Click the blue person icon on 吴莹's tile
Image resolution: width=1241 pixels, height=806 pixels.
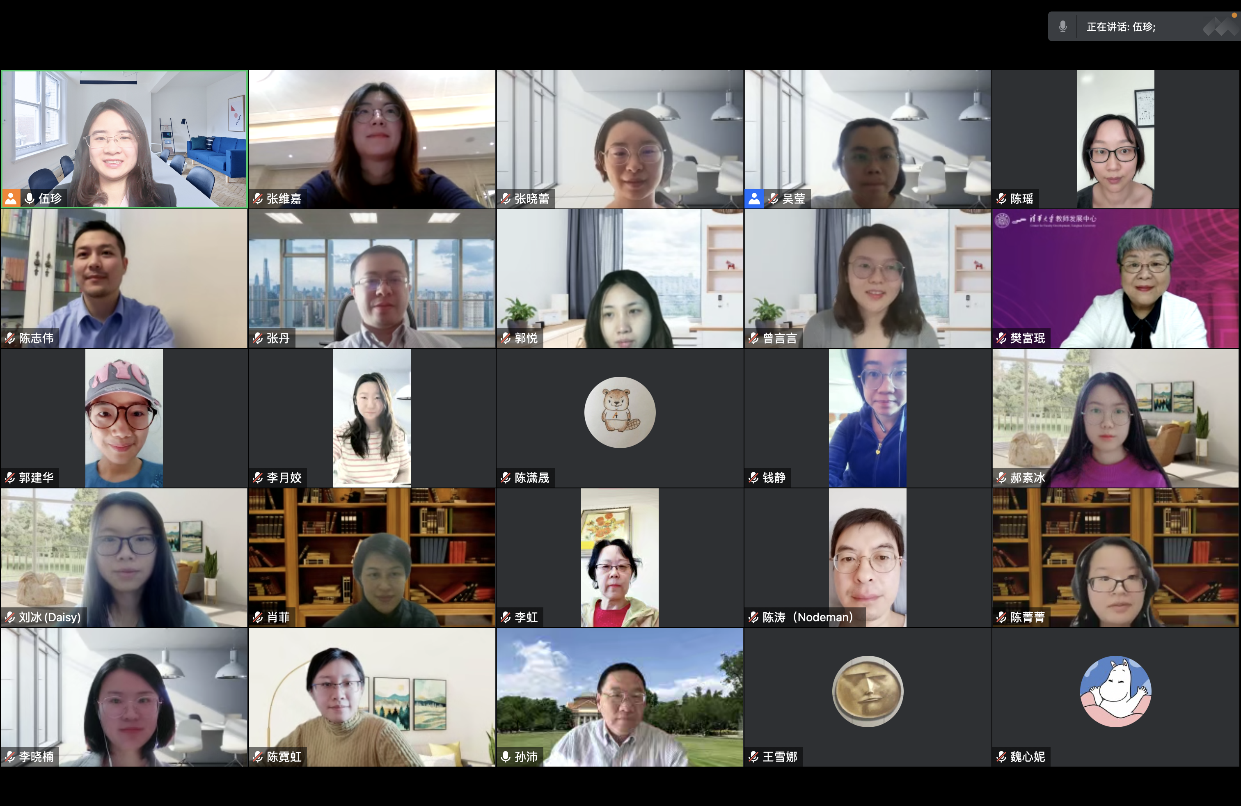point(754,199)
